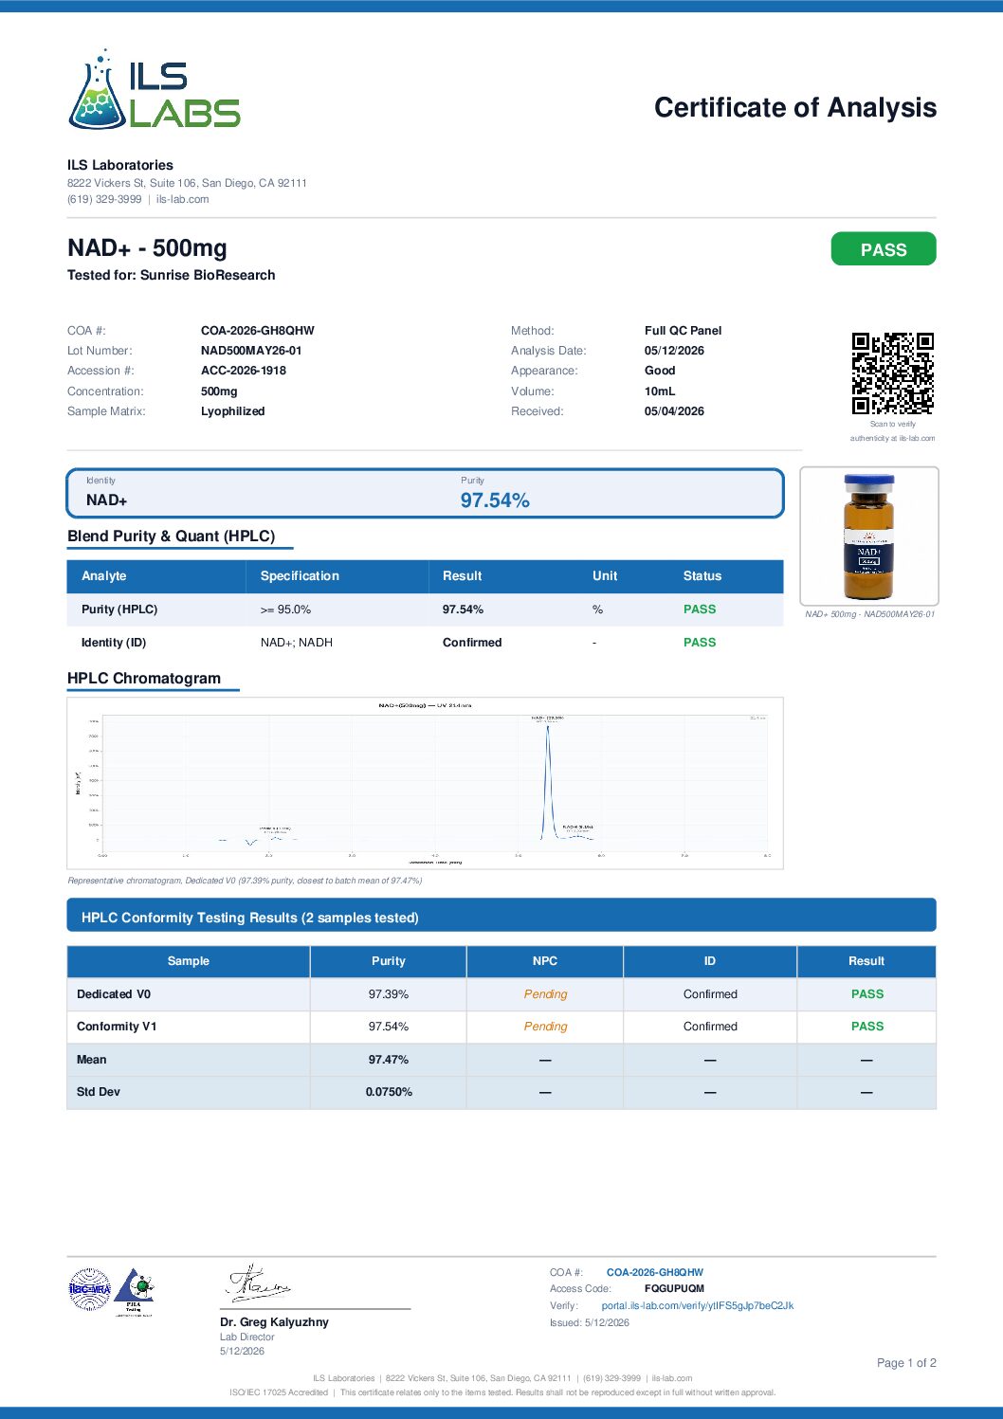
Task: Click the "NPC" column header
Action: pyautogui.click(x=545, y=961)
